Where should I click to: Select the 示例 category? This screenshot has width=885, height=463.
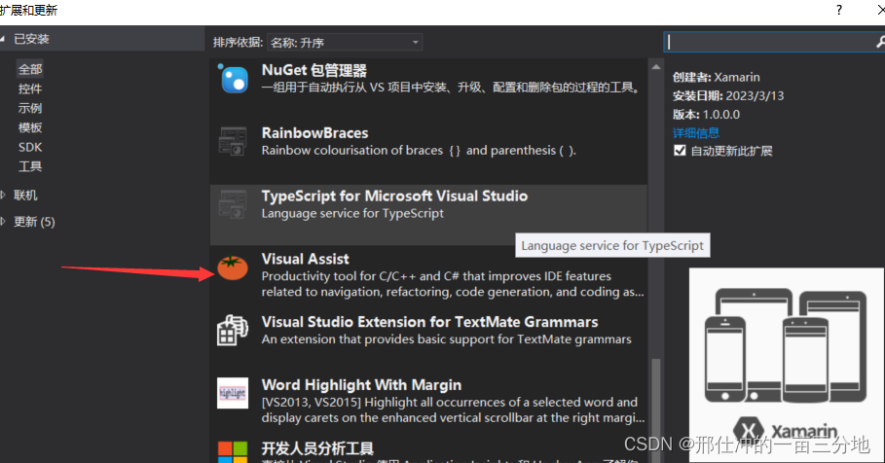[x=30, y=108]
